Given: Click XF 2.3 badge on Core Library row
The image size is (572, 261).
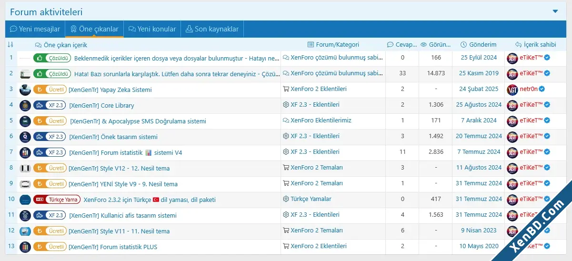Looking at the screenshot, I should coord(50,105).
